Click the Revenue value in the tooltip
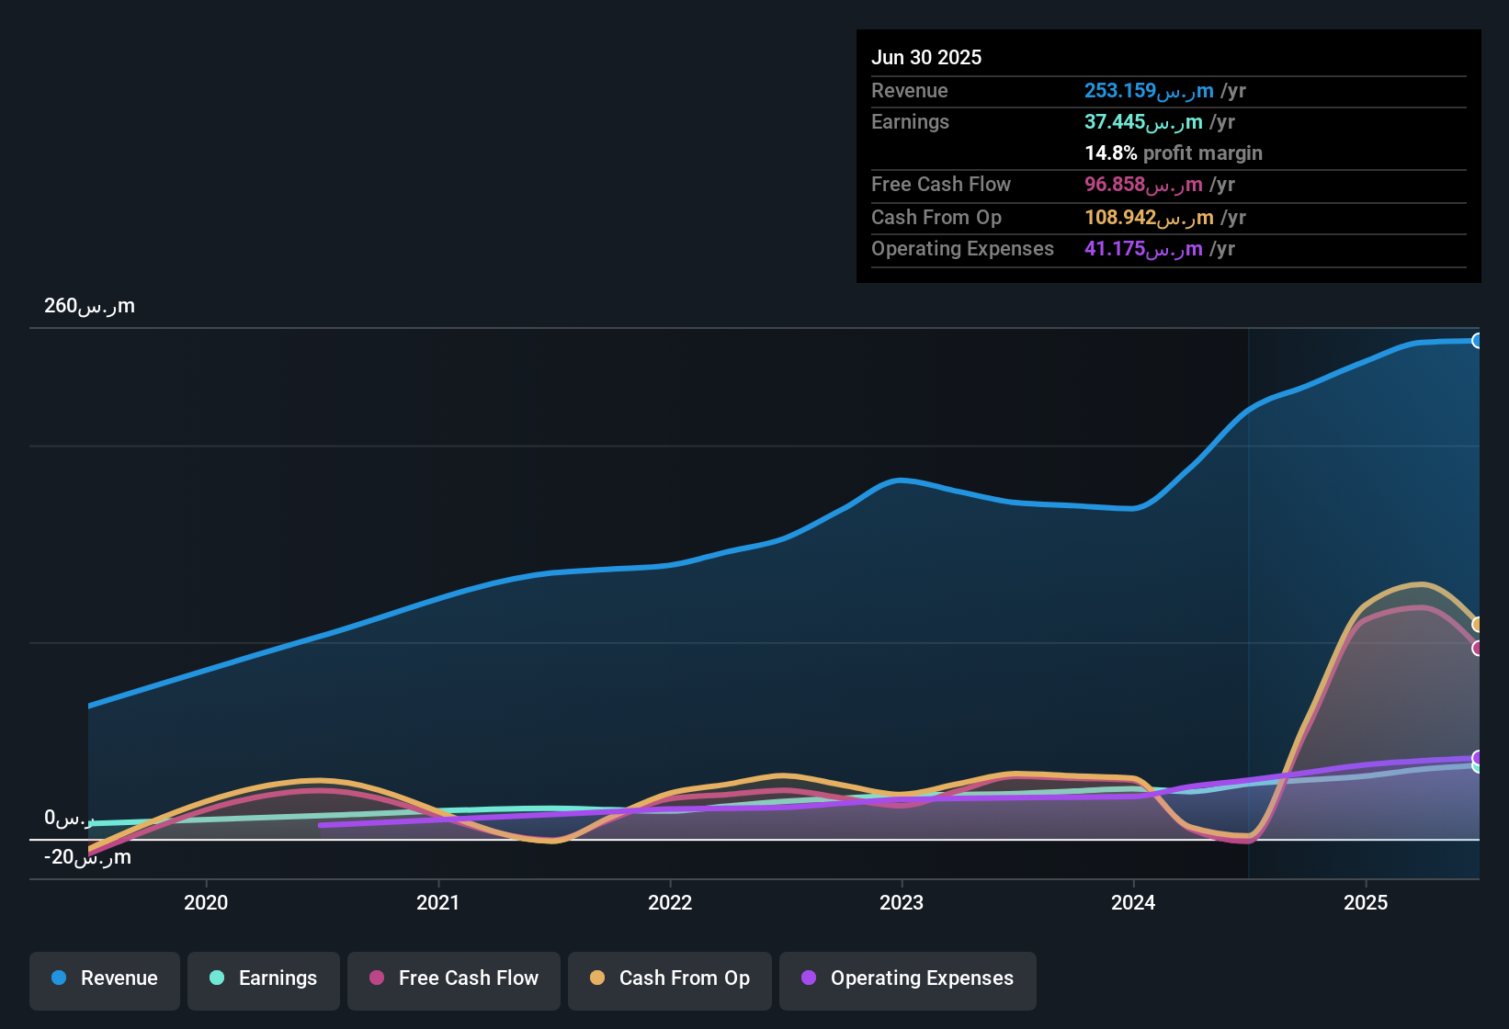This screenshot has height=1029, width=1509. click(x=1149, y=91)
